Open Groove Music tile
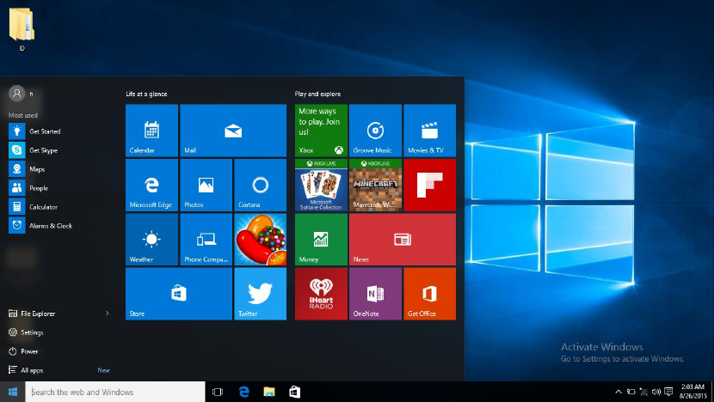This screenshot has height=402, width=714. (375, 130)
